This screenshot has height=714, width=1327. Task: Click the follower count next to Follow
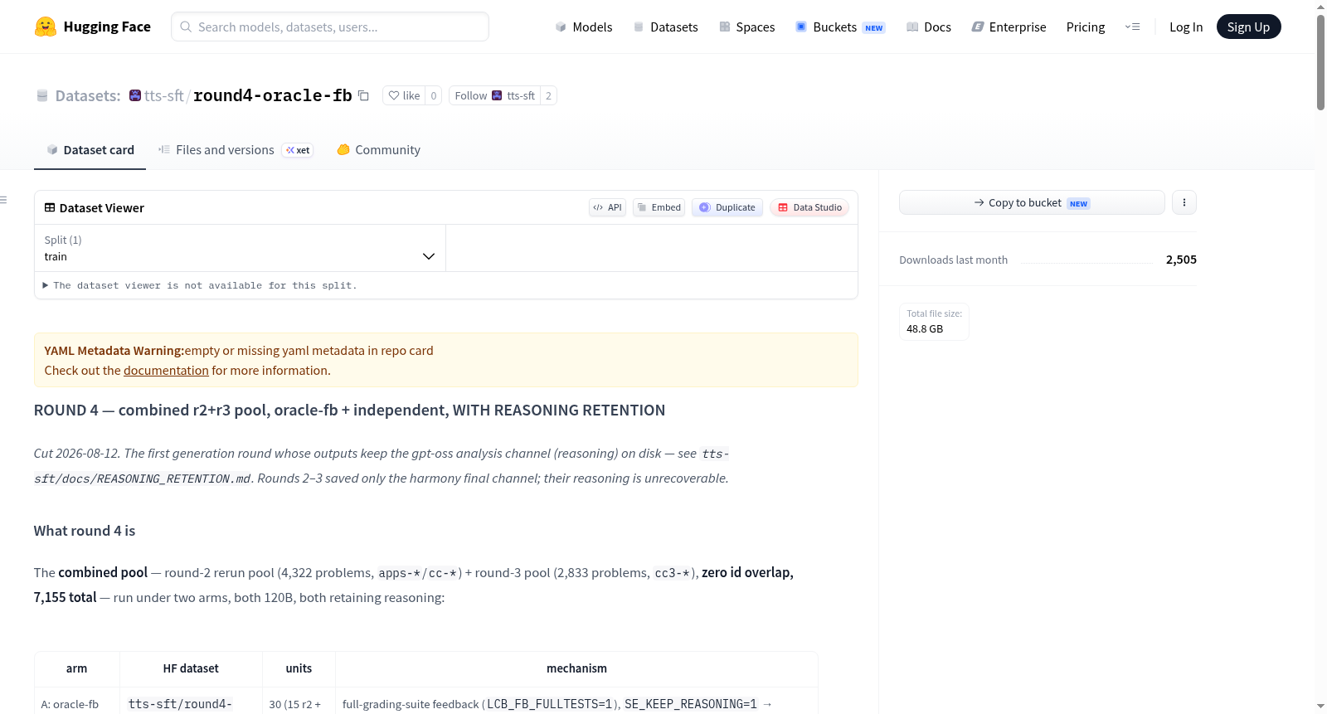[548, 95]
